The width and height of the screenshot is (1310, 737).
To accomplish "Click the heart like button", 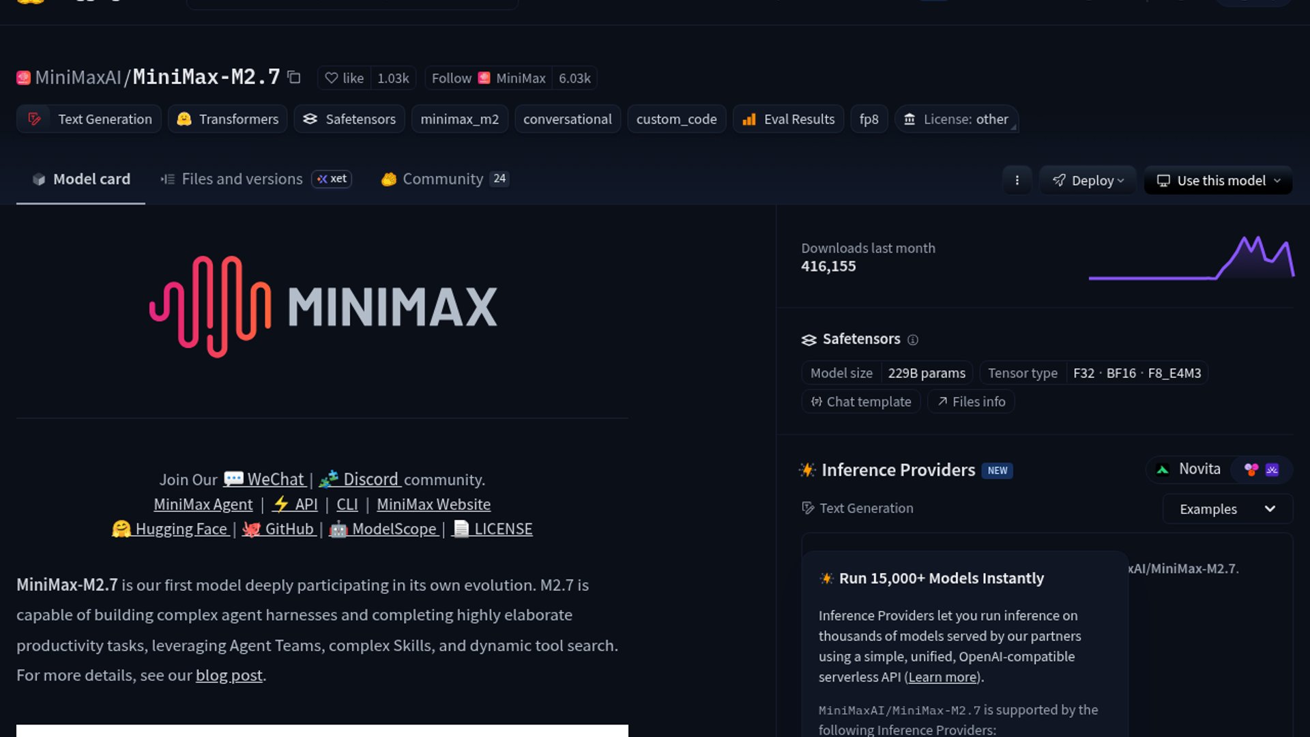I will click(345, 78).
